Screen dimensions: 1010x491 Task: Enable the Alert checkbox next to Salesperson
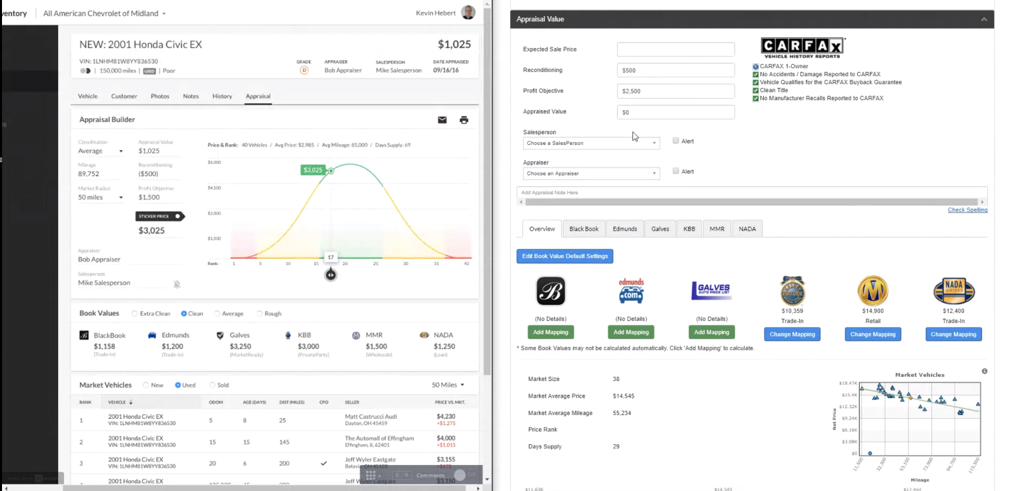point(676,141)
